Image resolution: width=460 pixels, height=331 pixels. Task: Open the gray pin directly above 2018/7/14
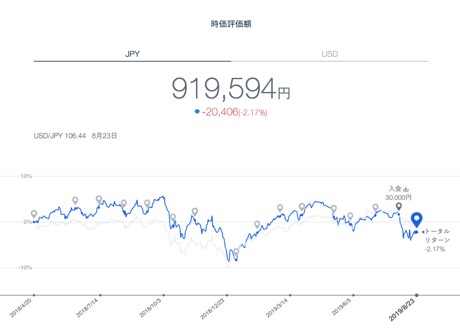[99, 200]
